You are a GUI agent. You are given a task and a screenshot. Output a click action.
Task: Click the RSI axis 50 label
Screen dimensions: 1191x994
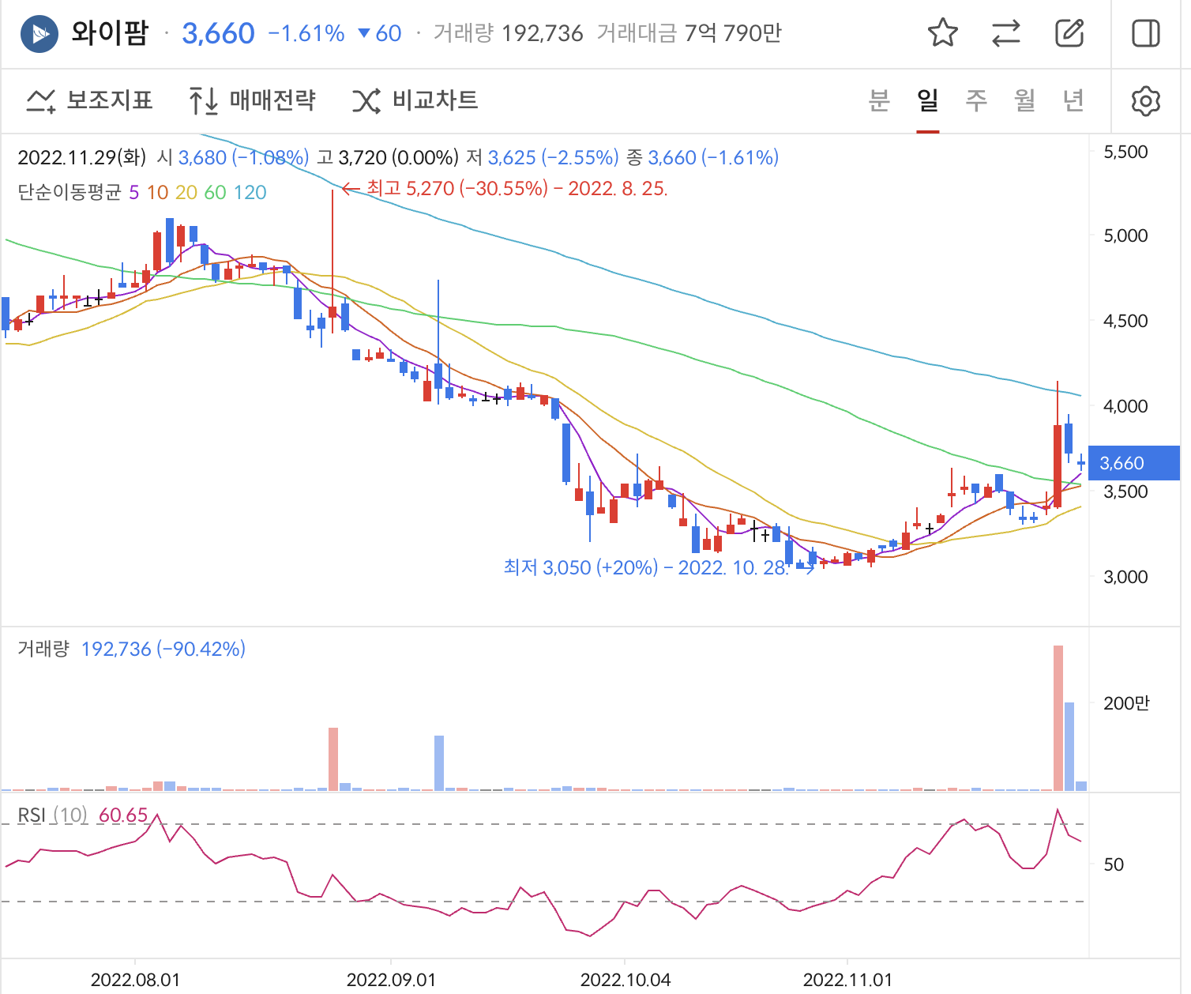1114,864
